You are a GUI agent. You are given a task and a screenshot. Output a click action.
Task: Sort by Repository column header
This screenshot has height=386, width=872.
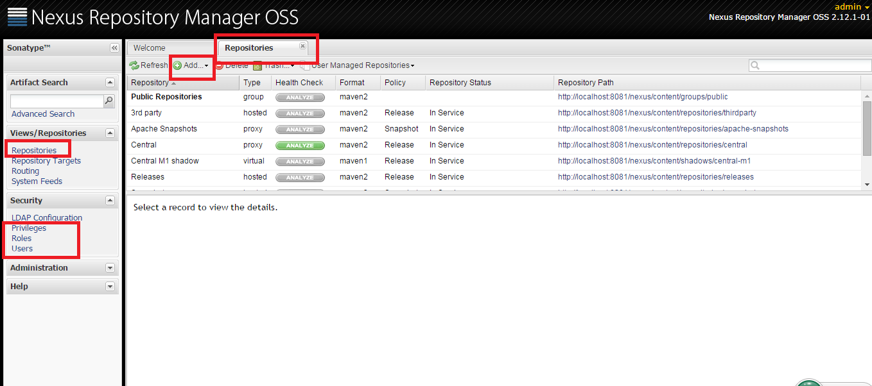pyautogui.click(x=183, y=83)
